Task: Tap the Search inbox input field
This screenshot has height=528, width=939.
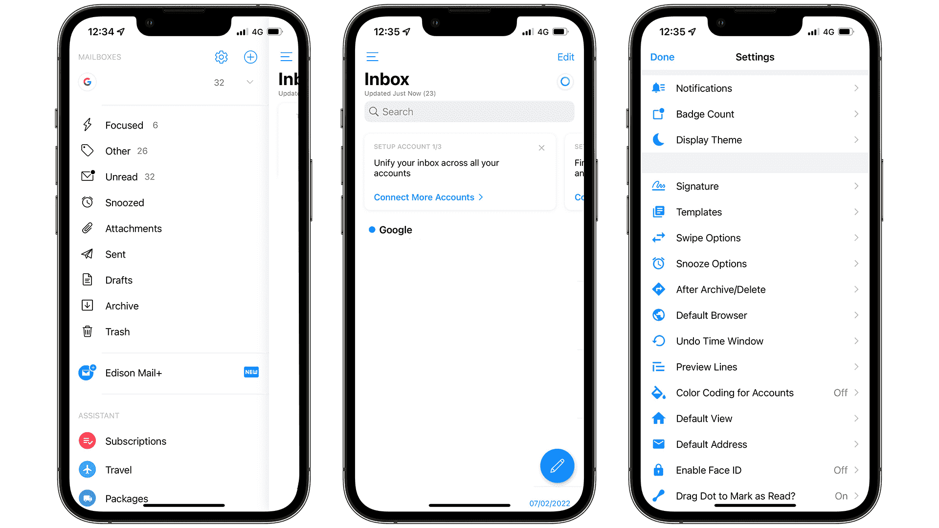Action: [469, 111]
